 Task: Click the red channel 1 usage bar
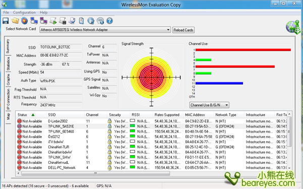point(243,50)
